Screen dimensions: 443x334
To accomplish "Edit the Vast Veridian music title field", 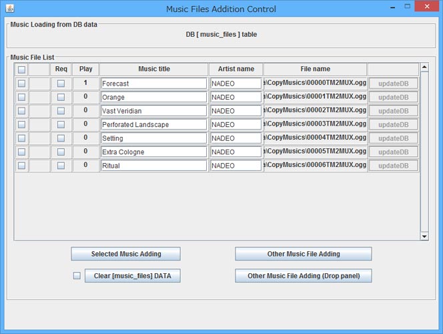I will [x=153, y=111].
